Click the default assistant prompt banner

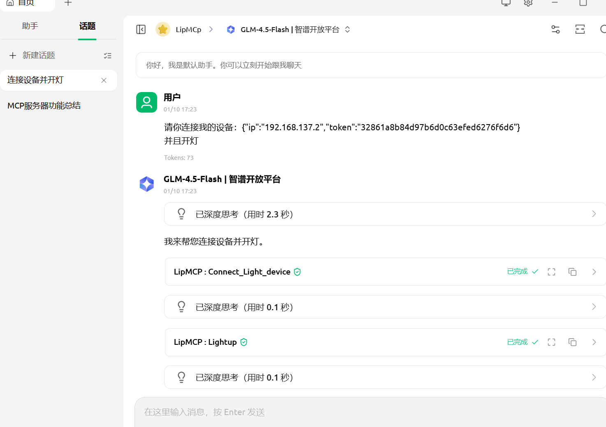pos(371,65)
